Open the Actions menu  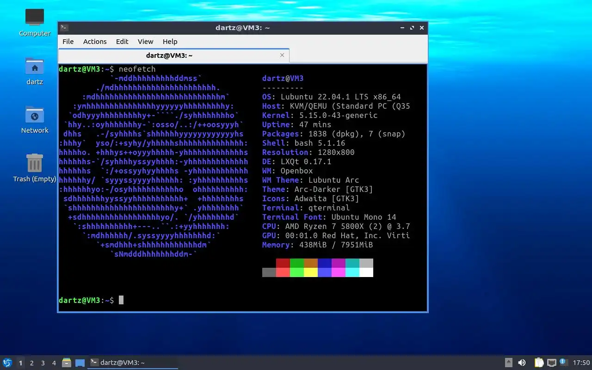[x=95, y=42]
